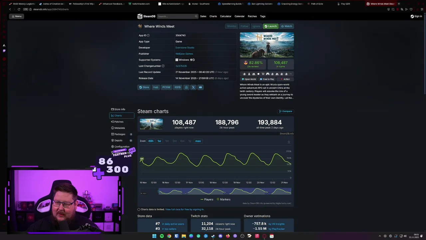The image size is (426, 240).
Task: Switch to the Metadata sidebar tab
Action: coord(121,128)
